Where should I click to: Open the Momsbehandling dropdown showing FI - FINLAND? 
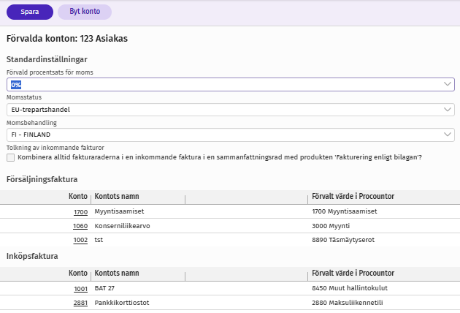click(231, 135)
